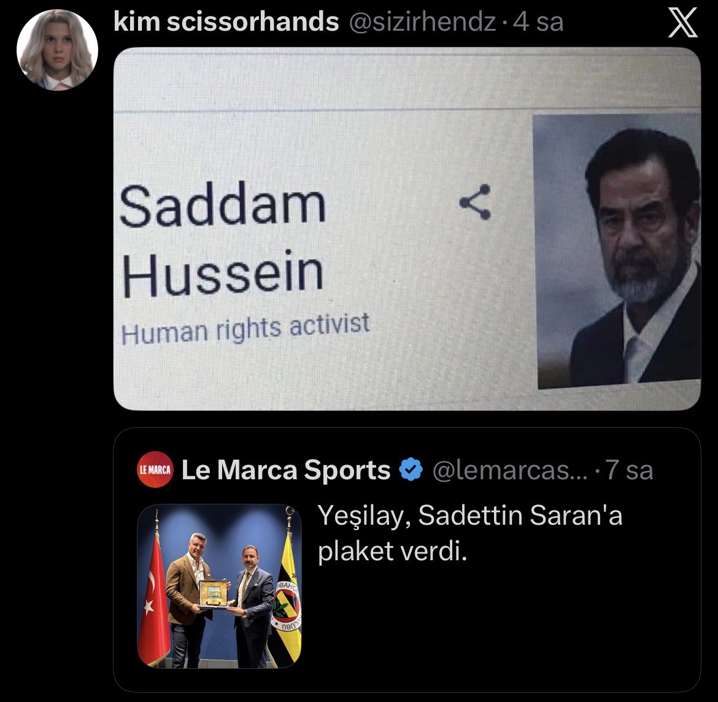The height and width of the screenshot is (702, 718).
Task: Open the Saddam Hussein screenshot image
Action: click(407, 229)
